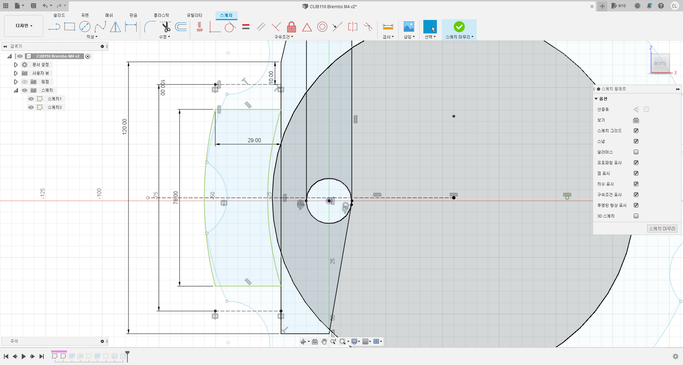
Task: Expand the 문서 설정 tree node
Action: (x=16, y=65)
